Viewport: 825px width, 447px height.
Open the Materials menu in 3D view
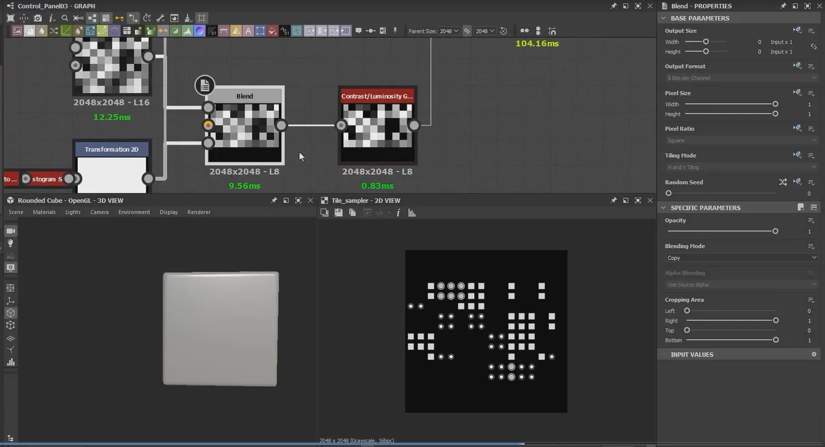[44, 212]
